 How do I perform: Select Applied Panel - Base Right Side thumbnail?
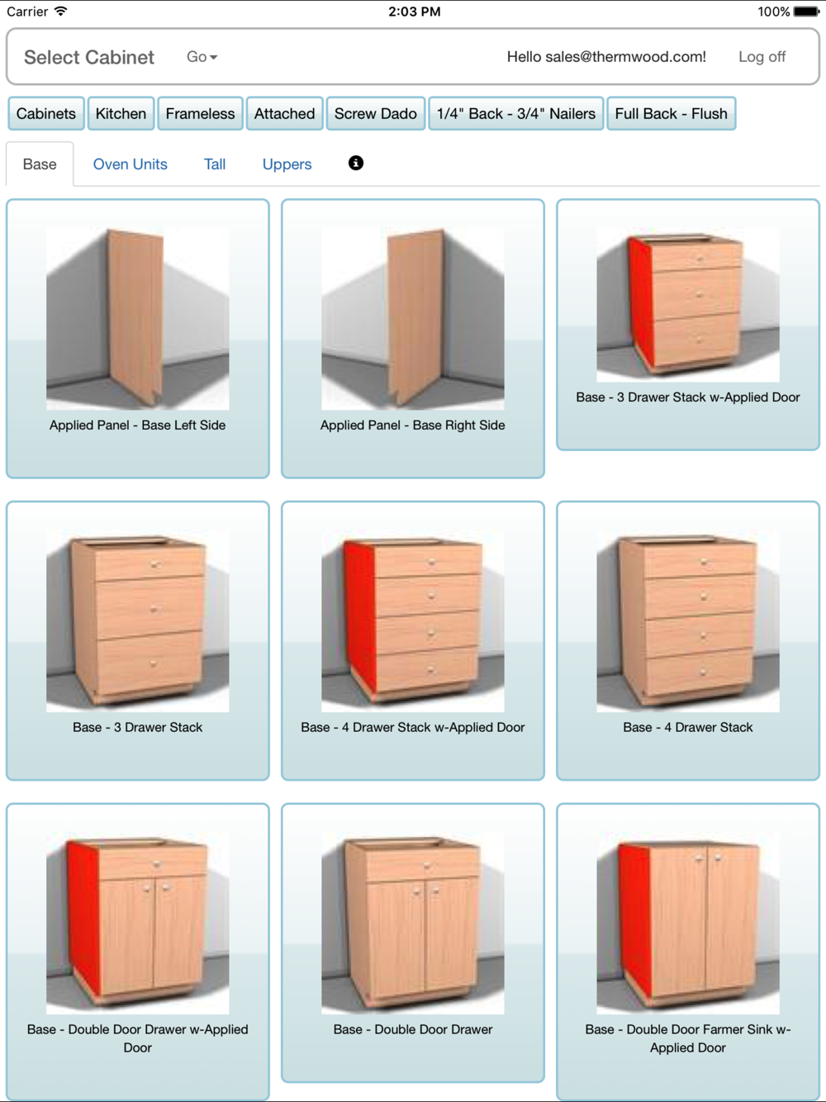pos(413,339)
